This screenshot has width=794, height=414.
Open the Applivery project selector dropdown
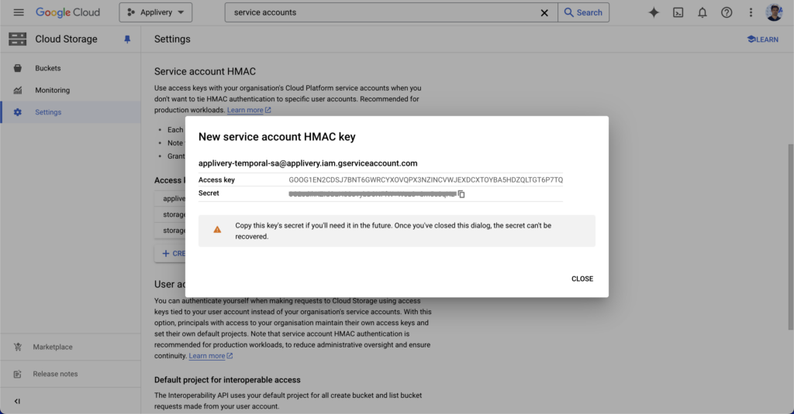[x=155, y=12]
